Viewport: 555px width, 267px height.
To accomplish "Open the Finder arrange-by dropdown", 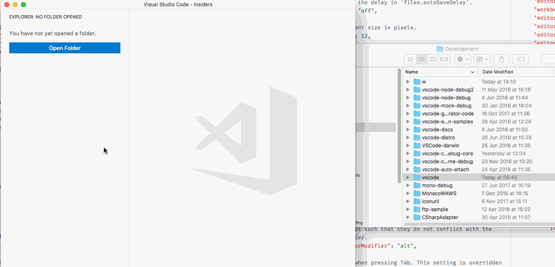I will point(482,60).
